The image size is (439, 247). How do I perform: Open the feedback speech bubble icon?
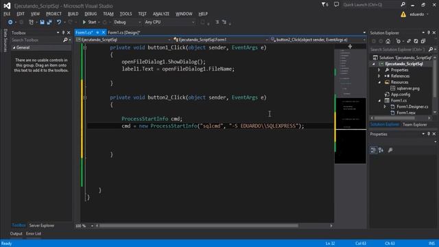coord(336,5)
